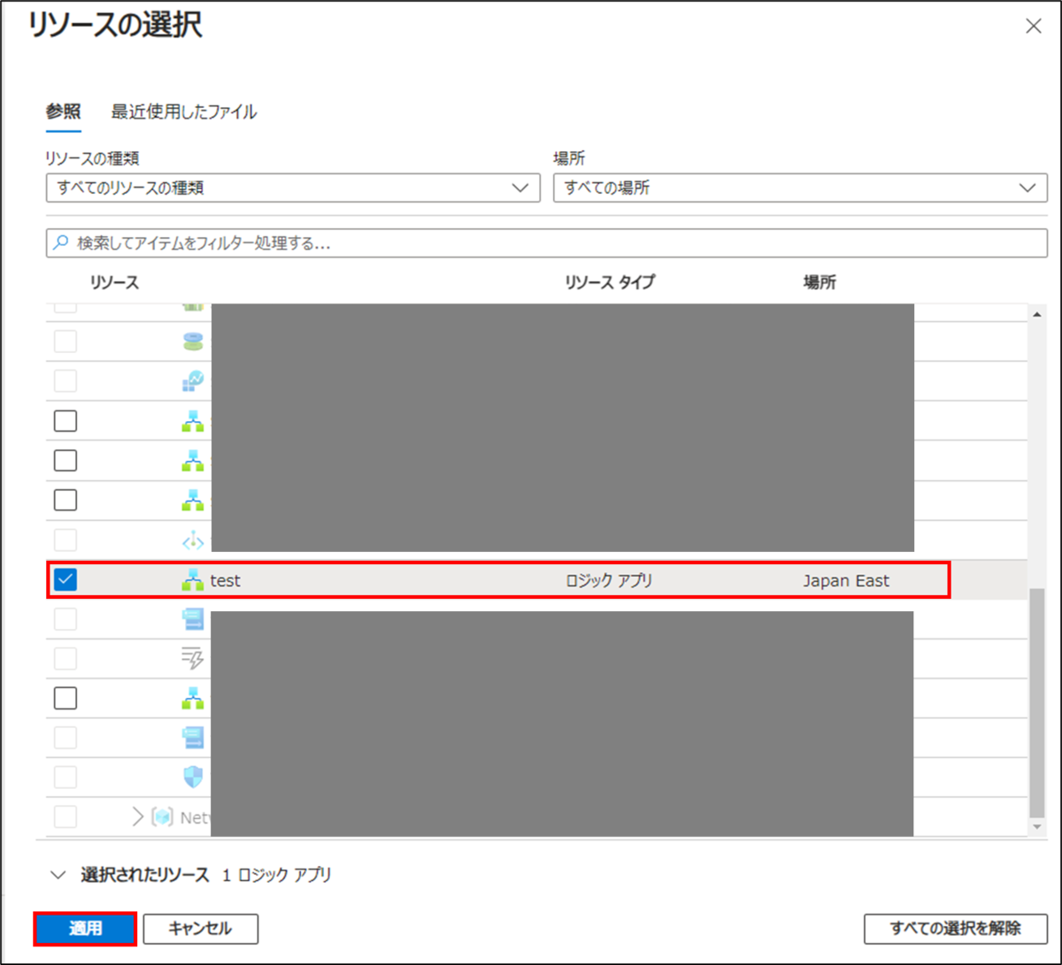Viewport: 1062px width, 965px height.
Task: Click the checkbox in the shield icon row
Action: click(65, 777)
